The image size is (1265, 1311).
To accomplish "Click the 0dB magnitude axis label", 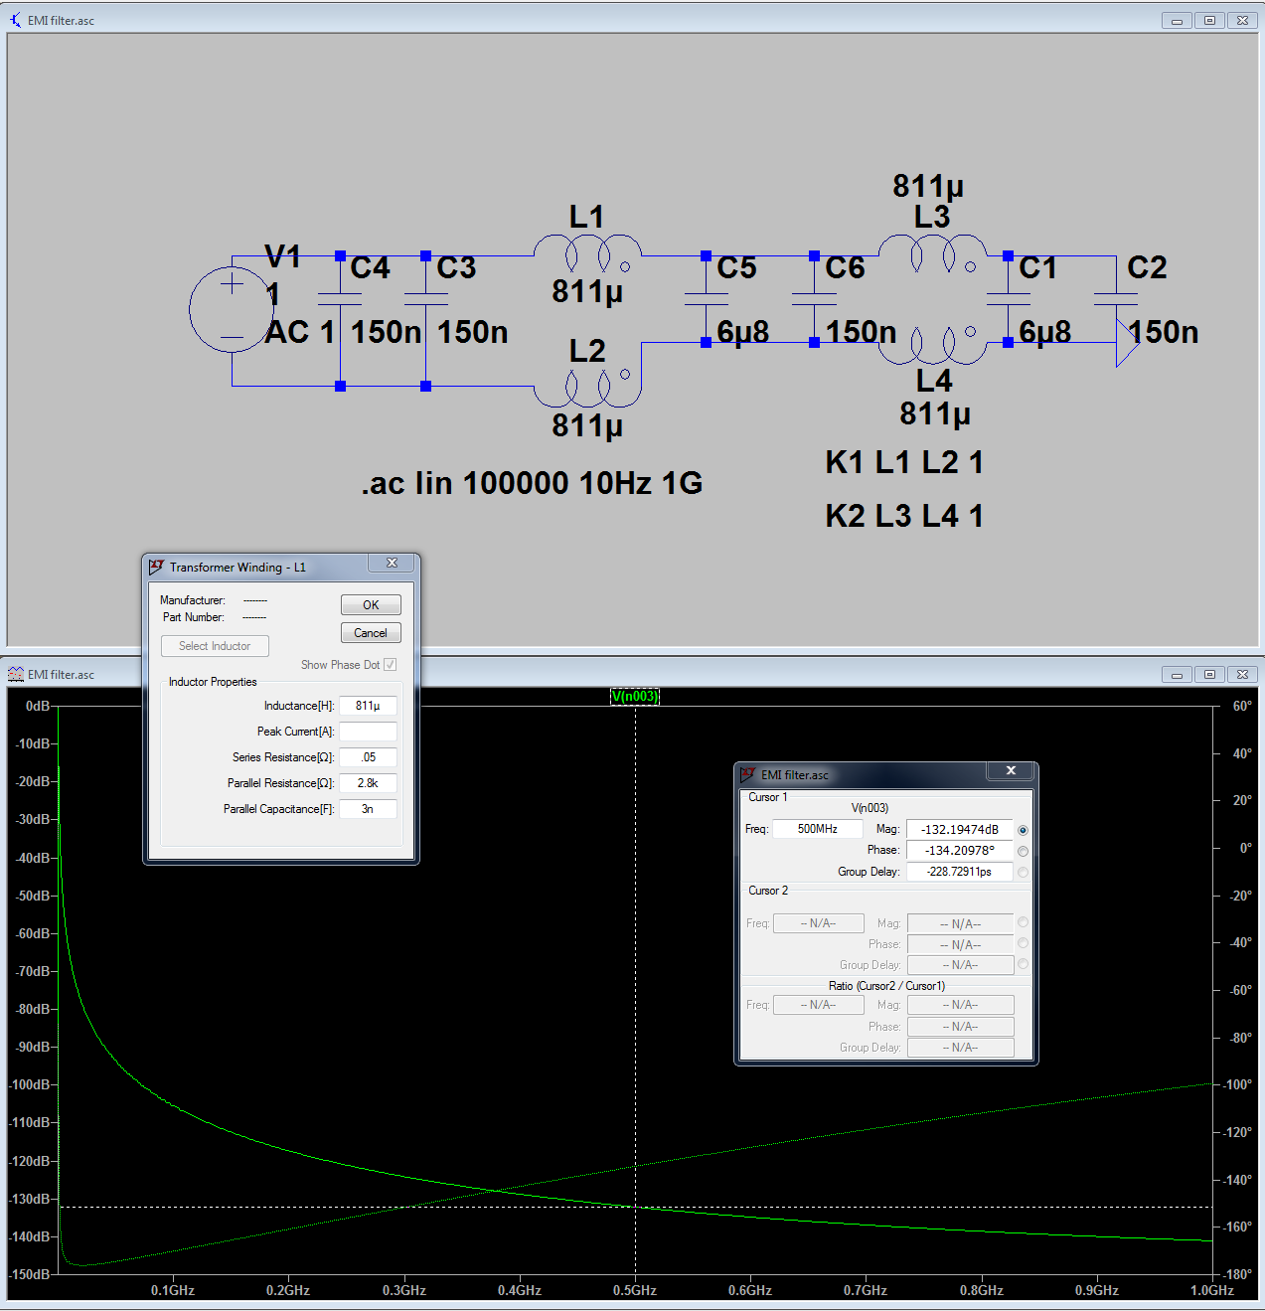I will (37, 706).
